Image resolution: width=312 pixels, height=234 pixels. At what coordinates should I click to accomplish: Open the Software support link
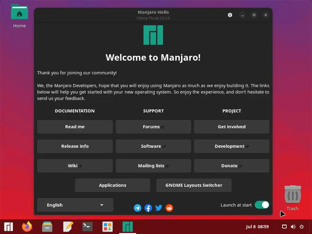click(x=153, y=146)
